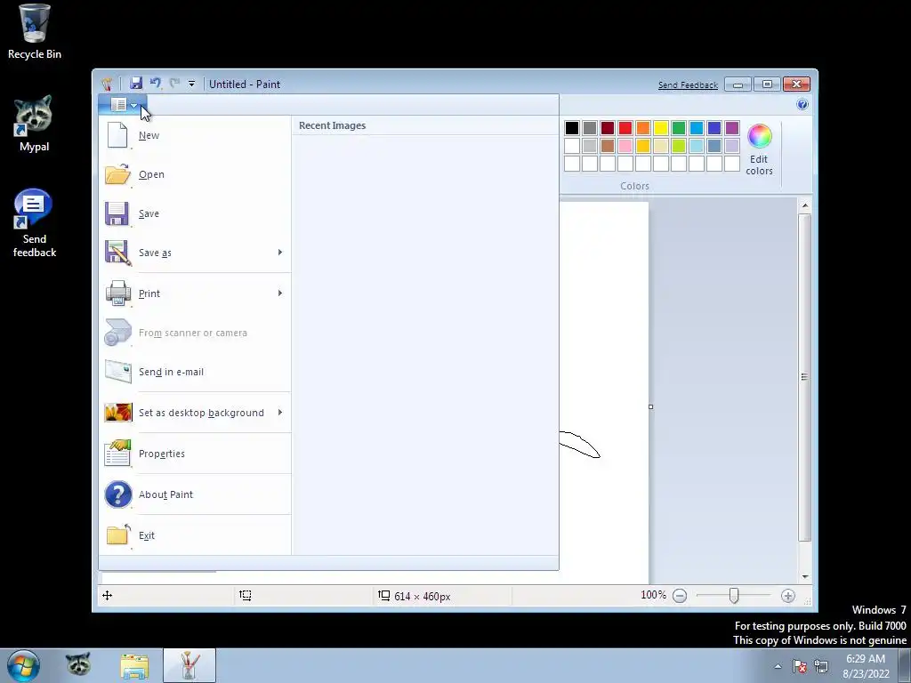Collapse the Paint application menu button
Screen dimensions: 911x683
click(123, 105)
